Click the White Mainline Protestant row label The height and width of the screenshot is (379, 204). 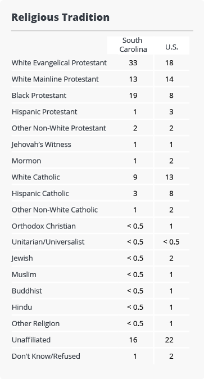coord(55,79)
